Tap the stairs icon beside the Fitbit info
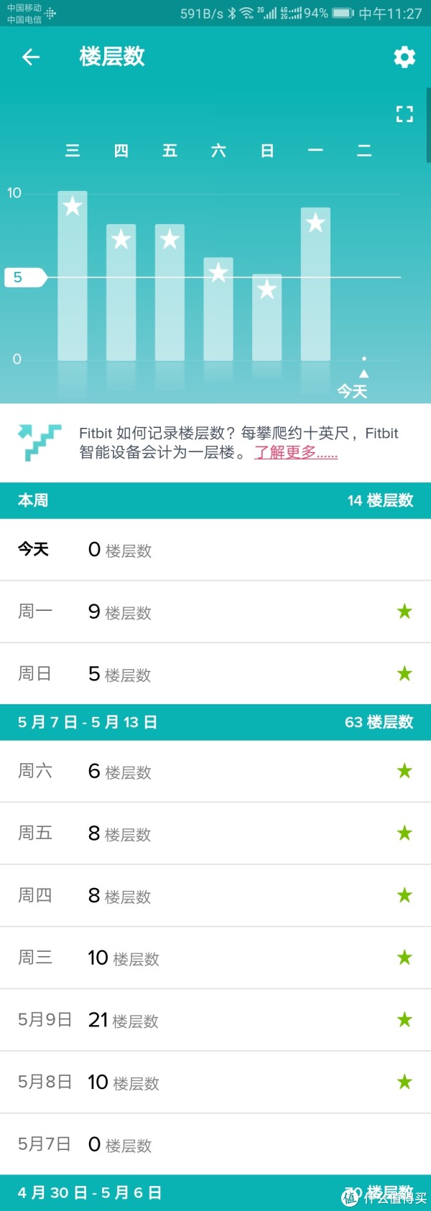 click(40, 442)
